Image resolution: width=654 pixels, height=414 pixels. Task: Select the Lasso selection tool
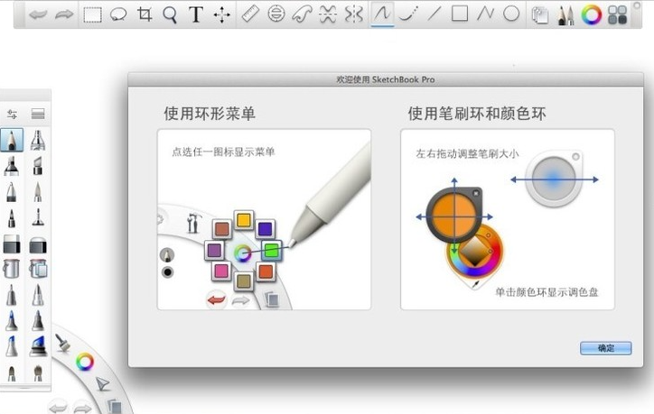click(118, 14)
